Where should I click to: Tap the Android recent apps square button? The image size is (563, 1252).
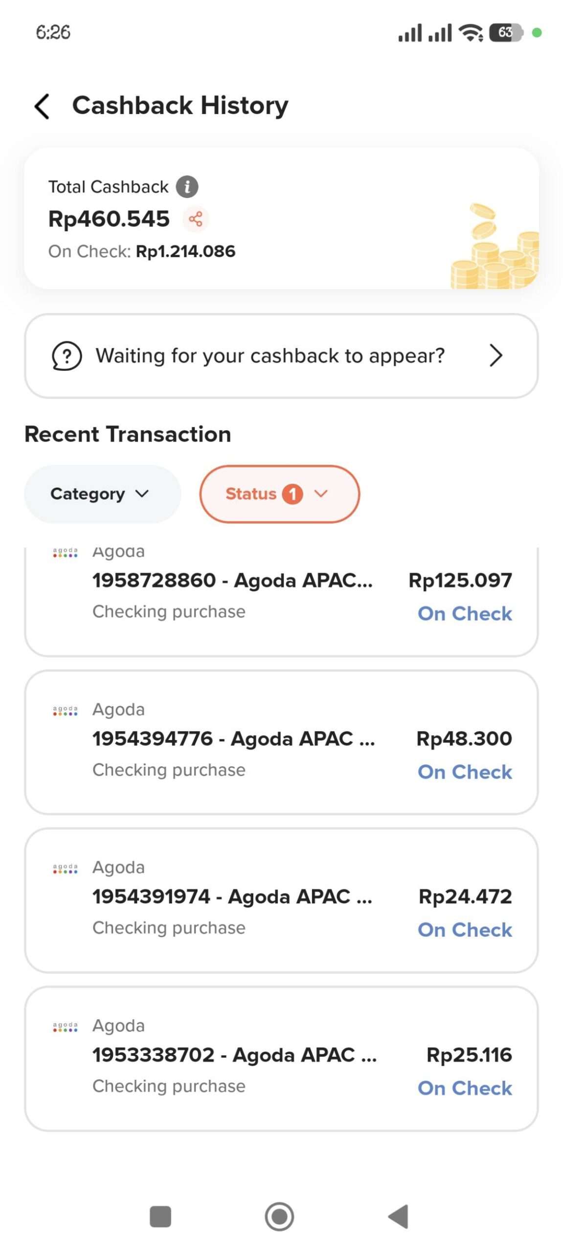pyautogui.click(x=160, y=1216)
